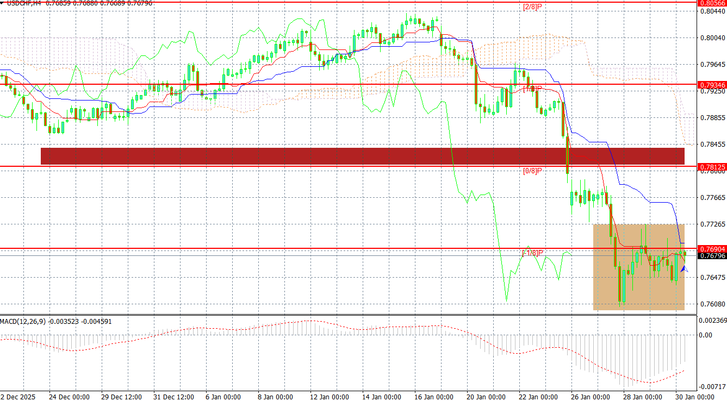Click the 20 Jan 00:00 time label
The height and width of the screenshot is (401, 727).
486,397
